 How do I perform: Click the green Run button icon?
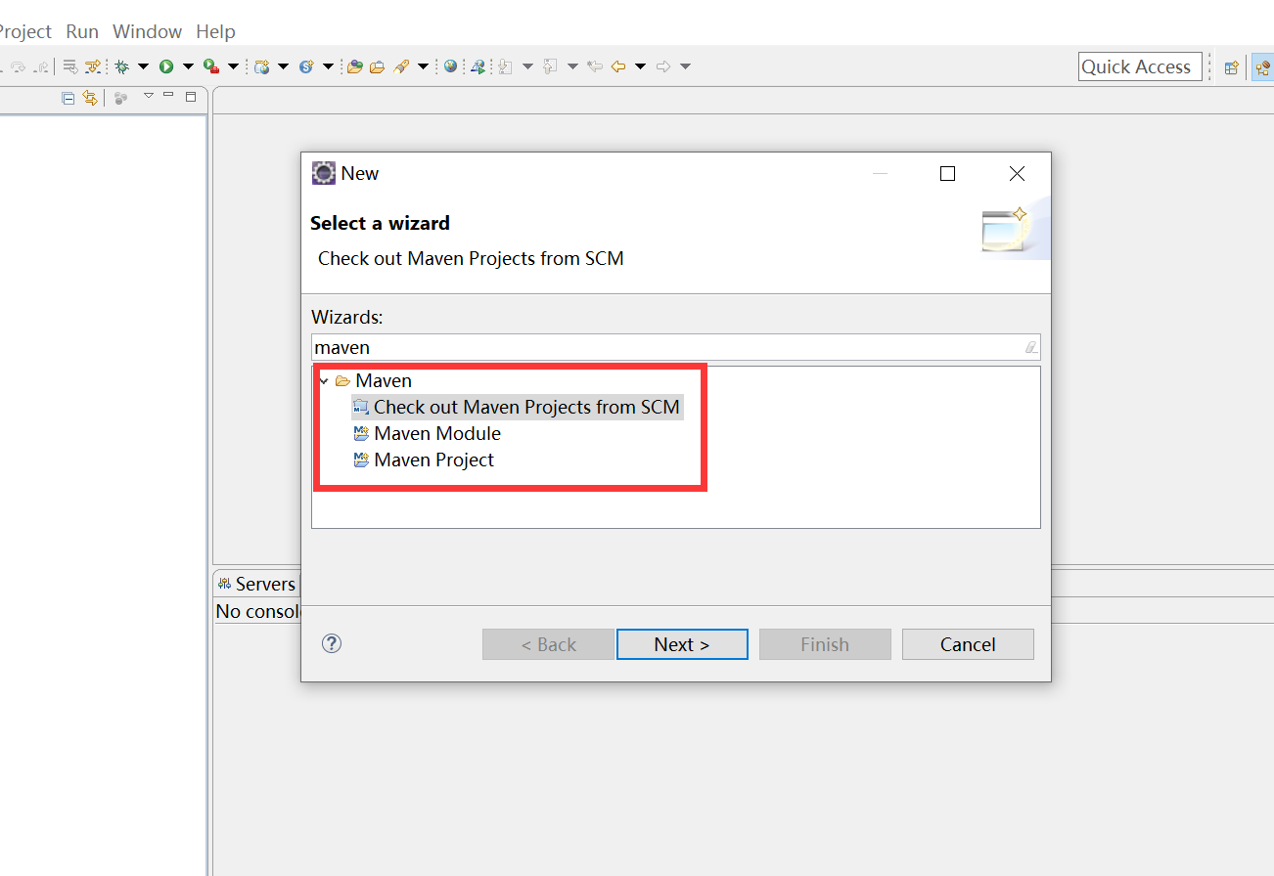point(166,66)
